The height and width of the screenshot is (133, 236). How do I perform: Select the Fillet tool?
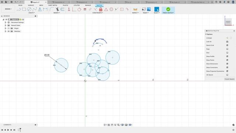coord(52,9)
